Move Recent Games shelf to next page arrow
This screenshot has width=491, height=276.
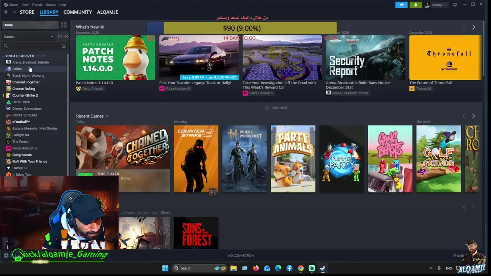point(473,116)
